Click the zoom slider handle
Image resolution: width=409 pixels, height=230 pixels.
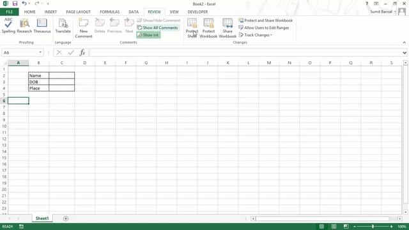tap(373, 227)
